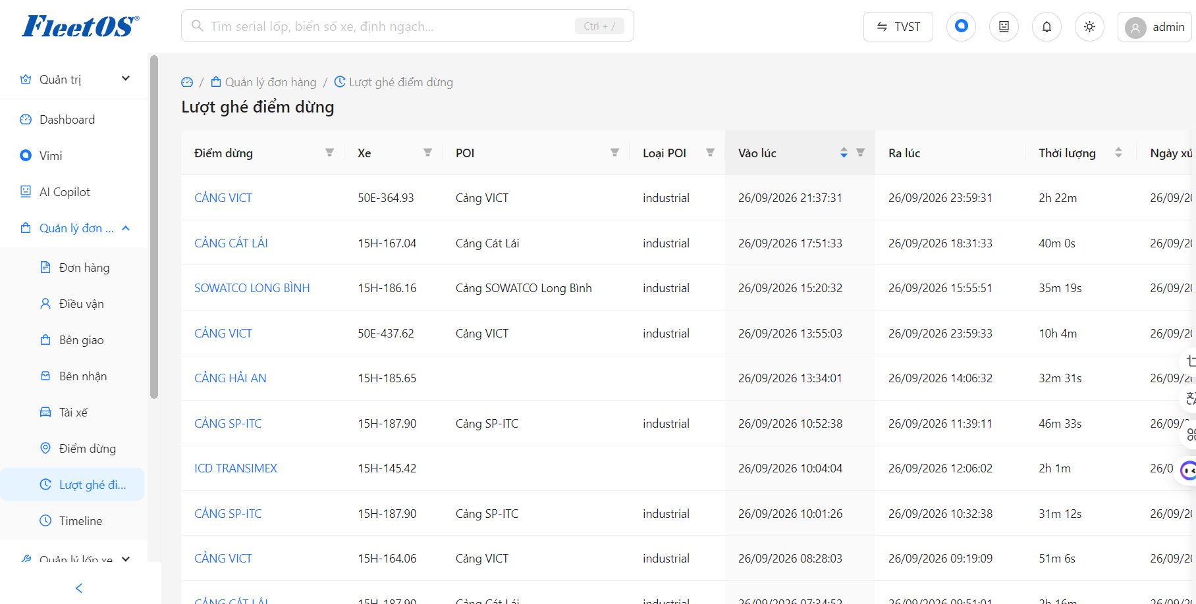Open filter for POI column
The width and height of the screenshot is (1196, 604).
614,153
